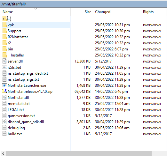Click the '9 KB' size of memstats.txt

coord(87,104)
